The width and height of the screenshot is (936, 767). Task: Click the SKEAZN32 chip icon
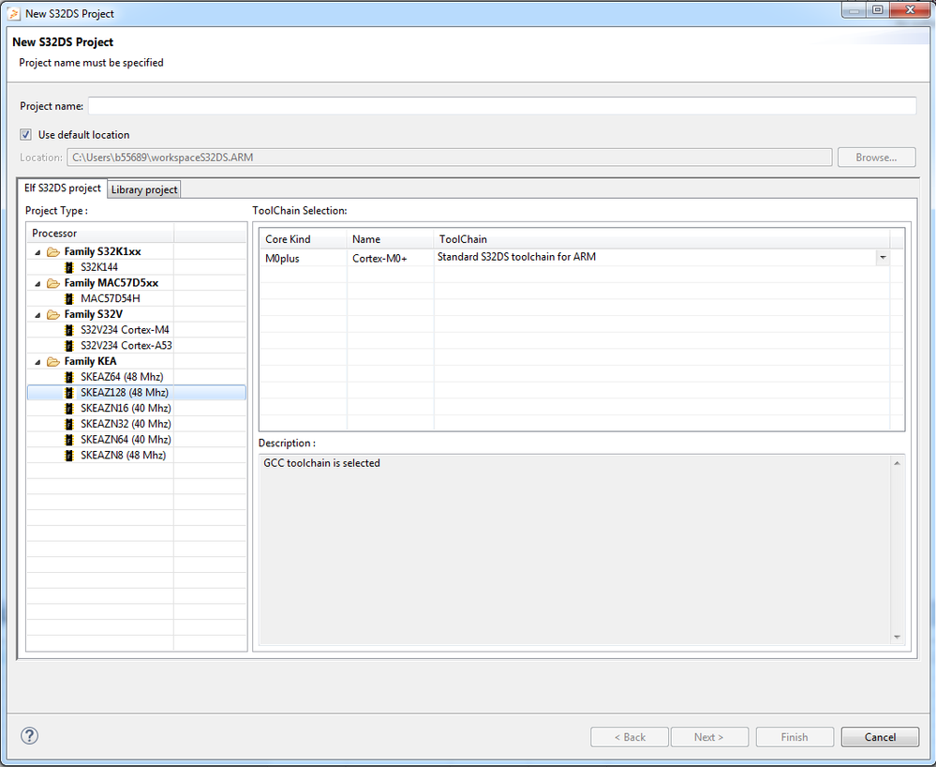[x=69, y=424]
